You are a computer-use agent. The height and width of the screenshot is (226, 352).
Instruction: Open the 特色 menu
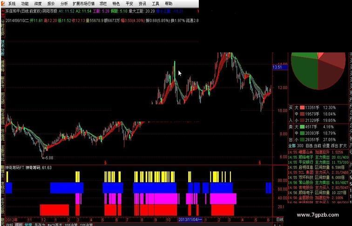[x=116, y=4]
